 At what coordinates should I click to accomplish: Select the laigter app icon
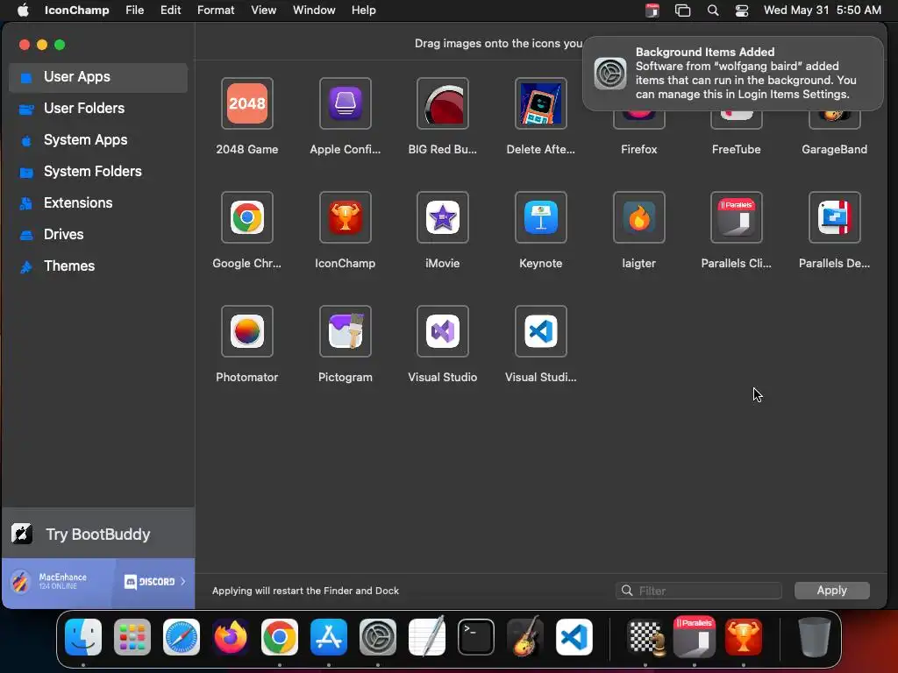(638, 217)
